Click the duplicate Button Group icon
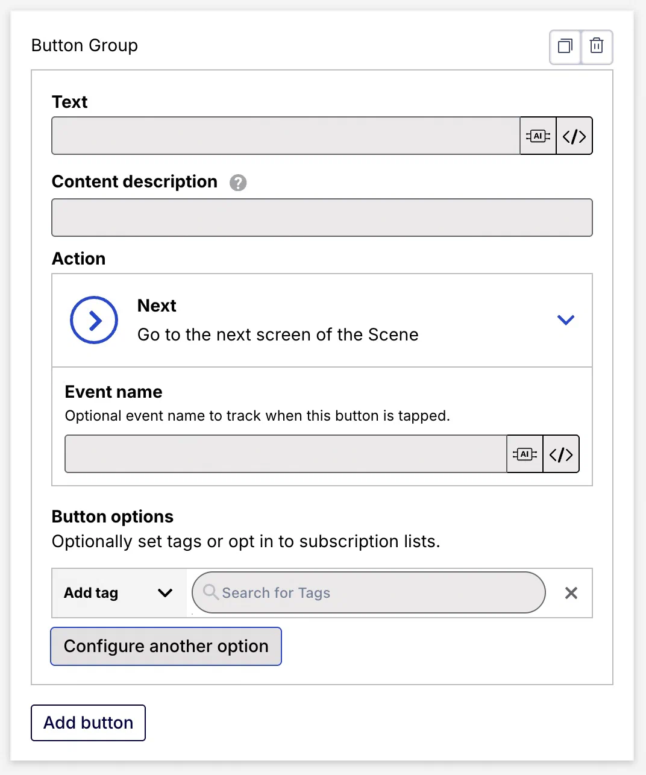 [x=565, y=46]
